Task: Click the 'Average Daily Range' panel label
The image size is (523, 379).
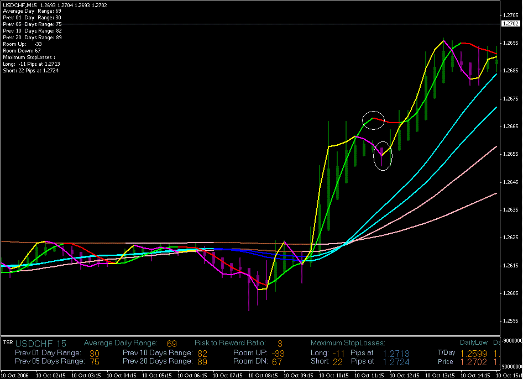Action: [x=121, y=343]
